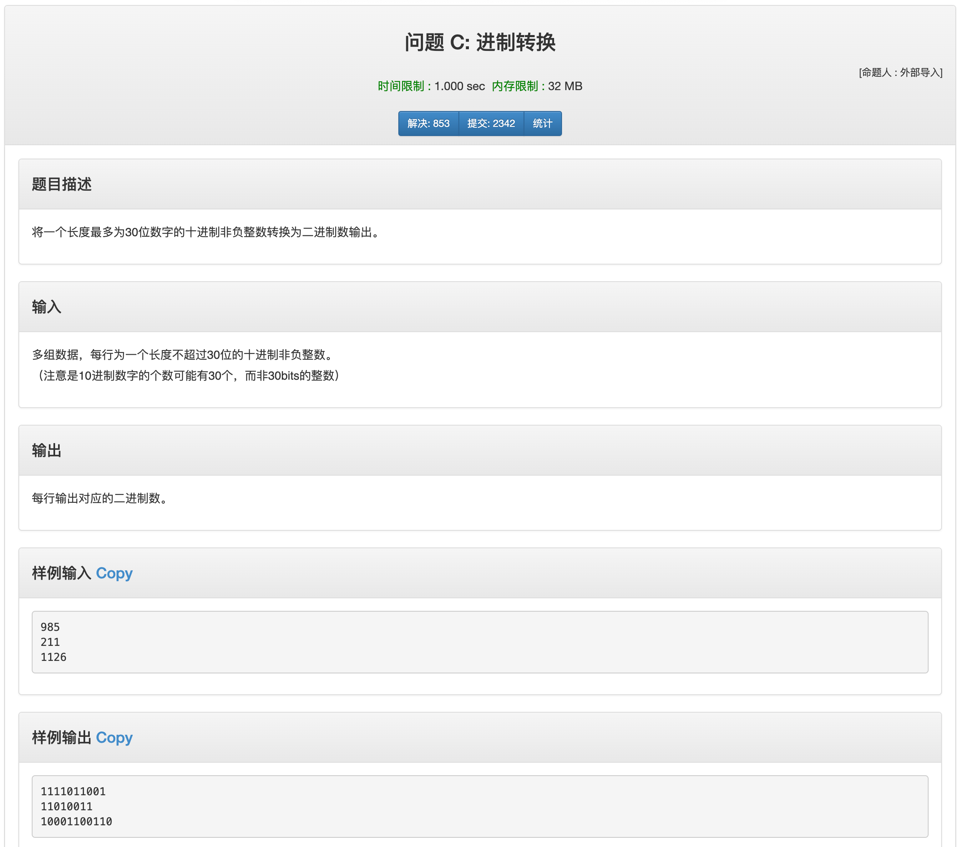Click the 输入 section header
This screenshot has height=847, width=962.
[47, 307]
